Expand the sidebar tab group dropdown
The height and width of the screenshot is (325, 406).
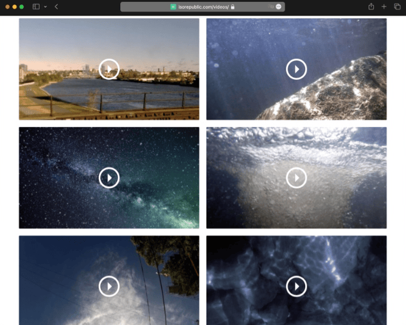pyautogui.click(x=45, y=7)
